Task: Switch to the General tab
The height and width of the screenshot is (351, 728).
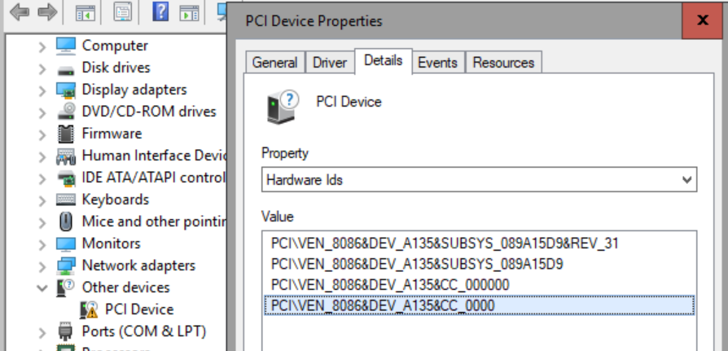Action: tap(274, 63)
